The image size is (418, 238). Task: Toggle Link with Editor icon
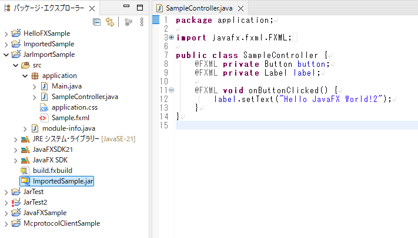click(110, 22)
